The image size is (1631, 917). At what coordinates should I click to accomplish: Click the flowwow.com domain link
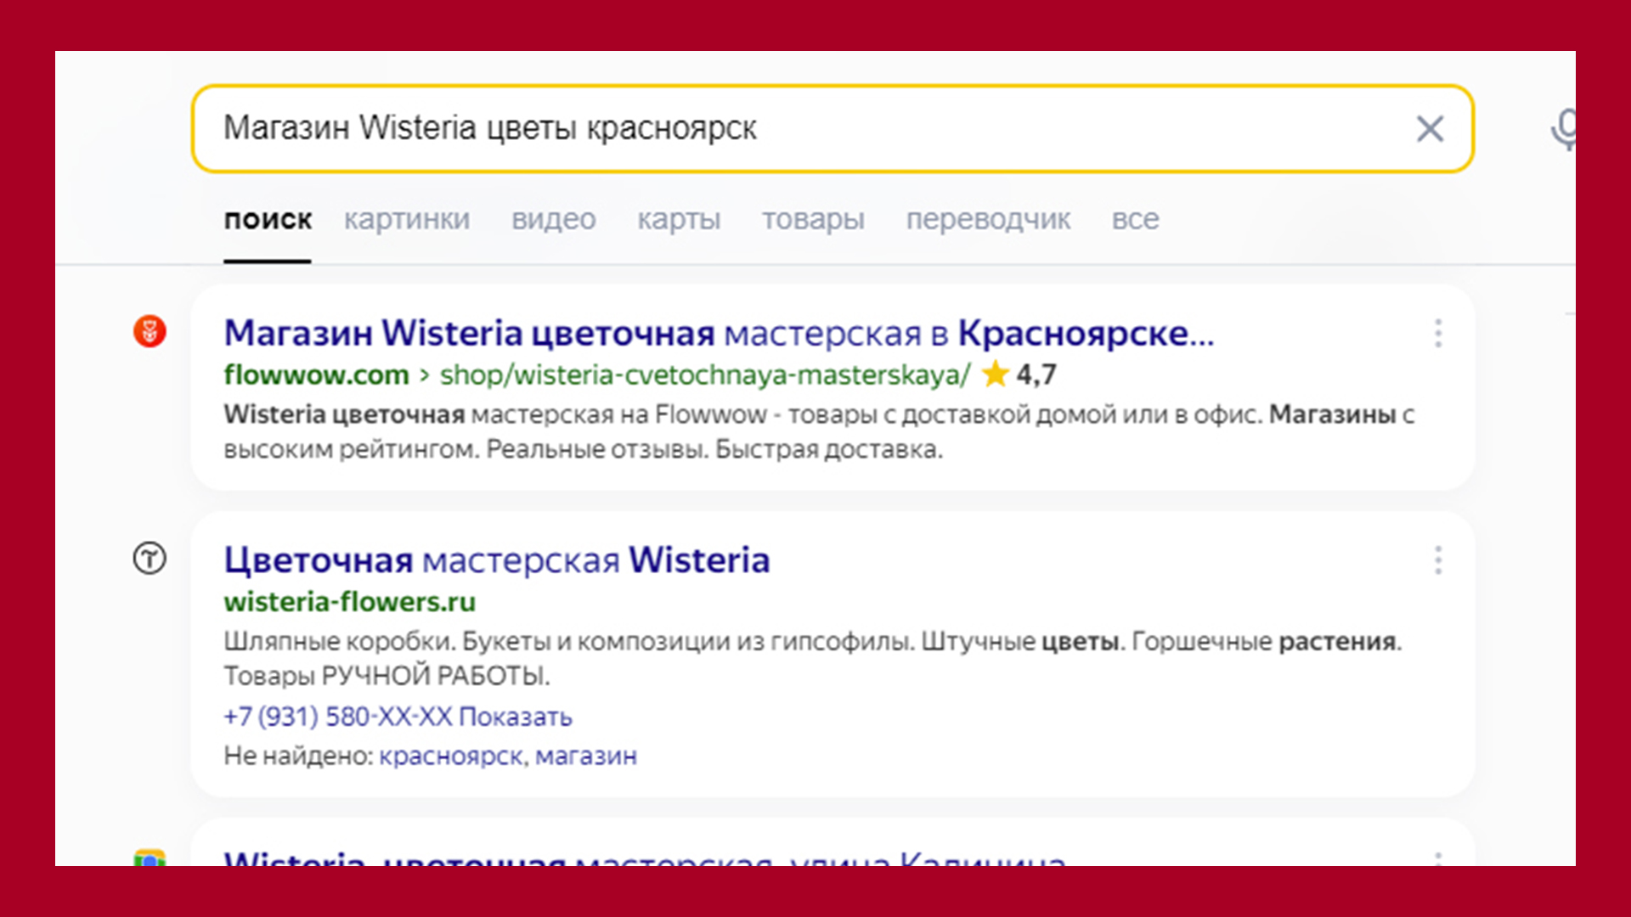click(x=316, y=374)
